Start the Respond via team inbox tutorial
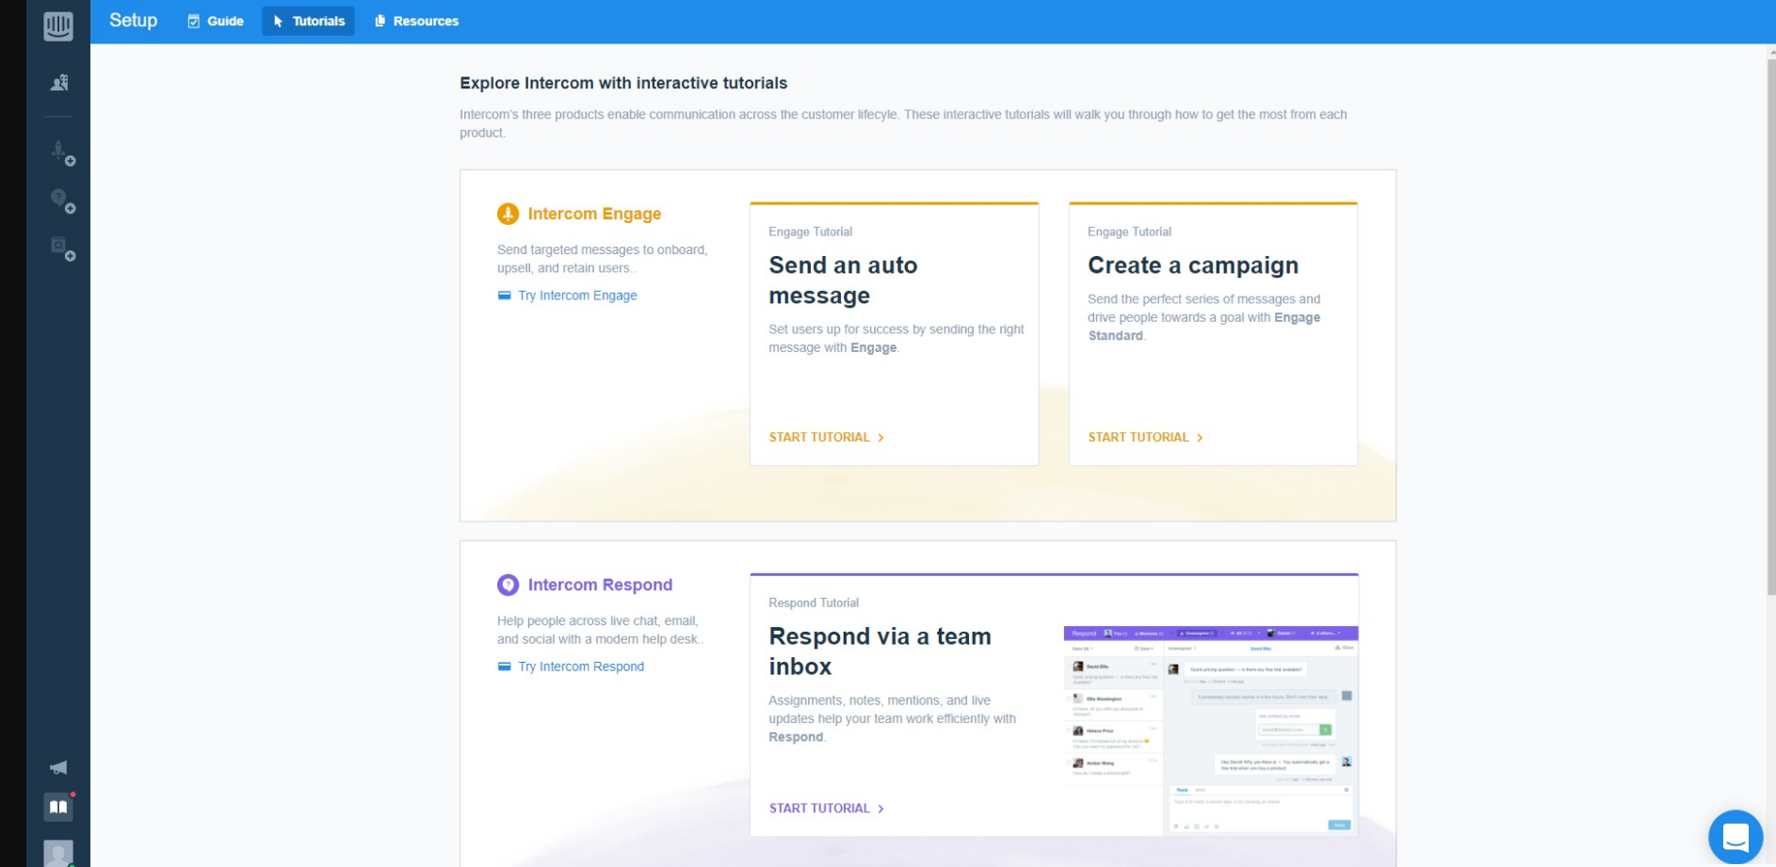 [x=826, y=808]
